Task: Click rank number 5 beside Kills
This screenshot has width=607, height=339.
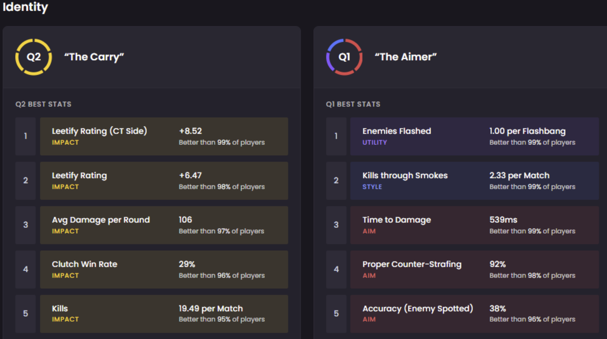Action: 25,314
